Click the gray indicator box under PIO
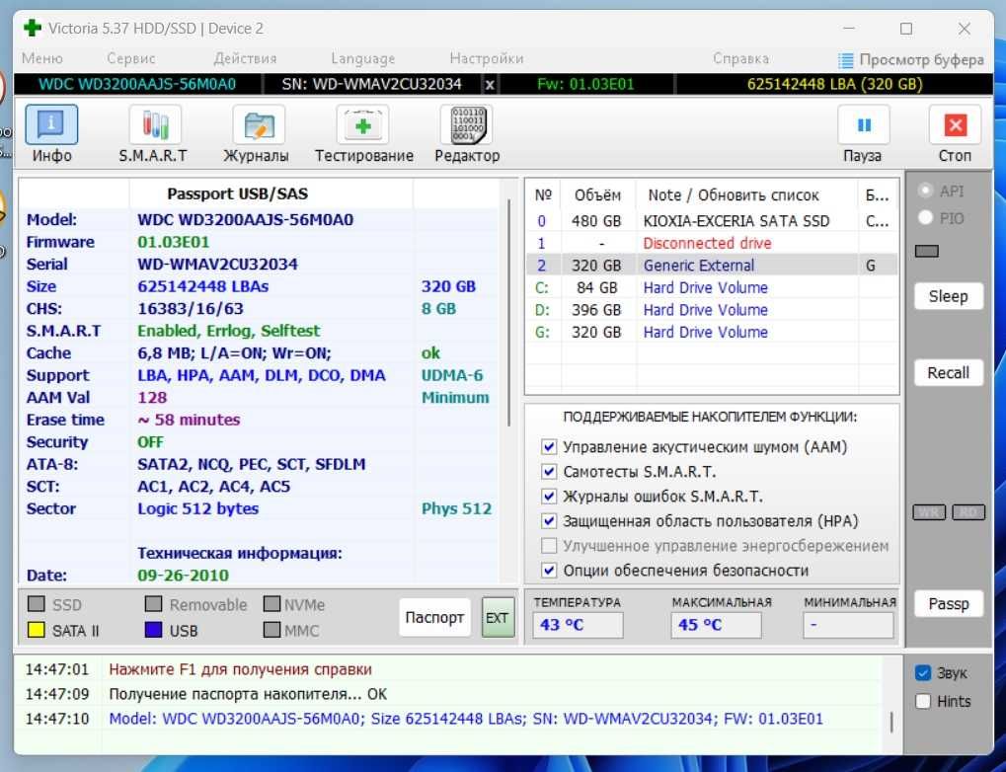This screenshot has width=1006, height=772. [x=926, y=251]
